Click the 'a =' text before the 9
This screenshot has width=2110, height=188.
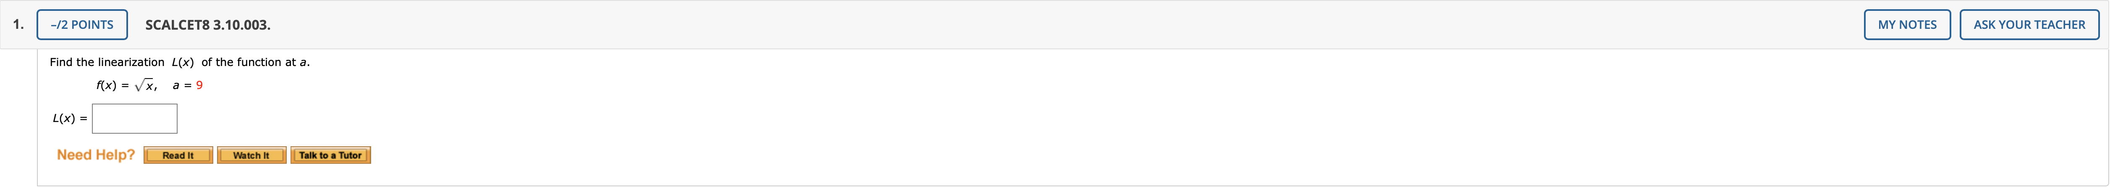tap(181, 86)
